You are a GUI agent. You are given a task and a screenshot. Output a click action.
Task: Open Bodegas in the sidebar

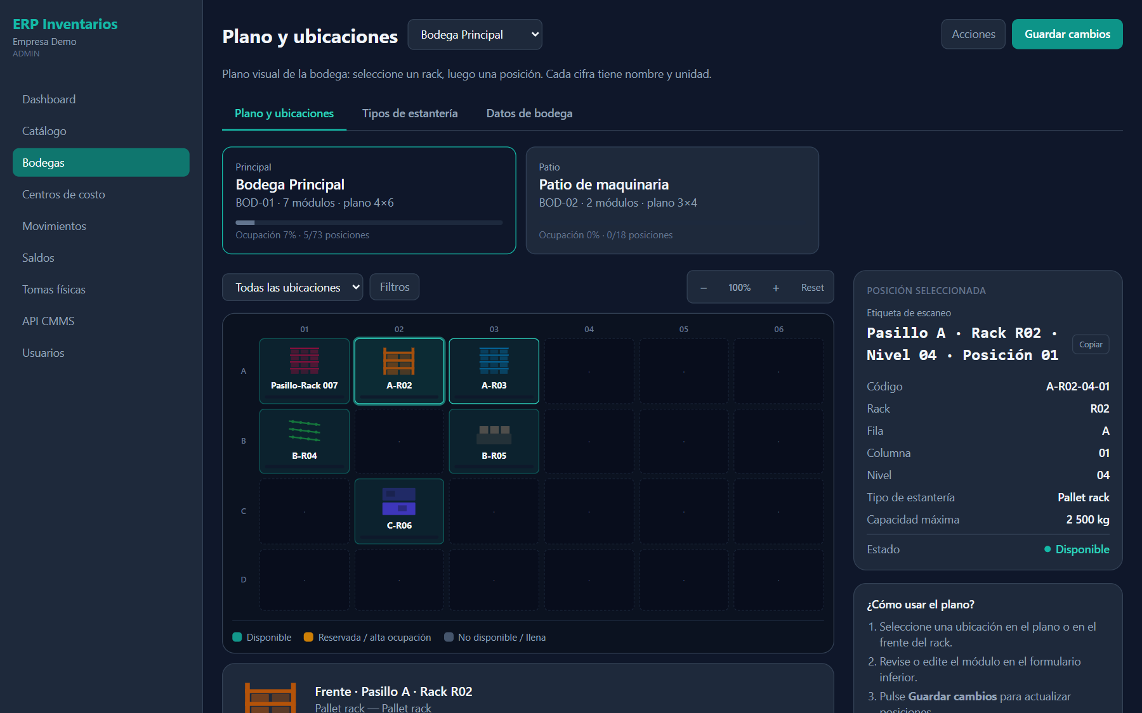pyautogui.click(x=101, y=163)
